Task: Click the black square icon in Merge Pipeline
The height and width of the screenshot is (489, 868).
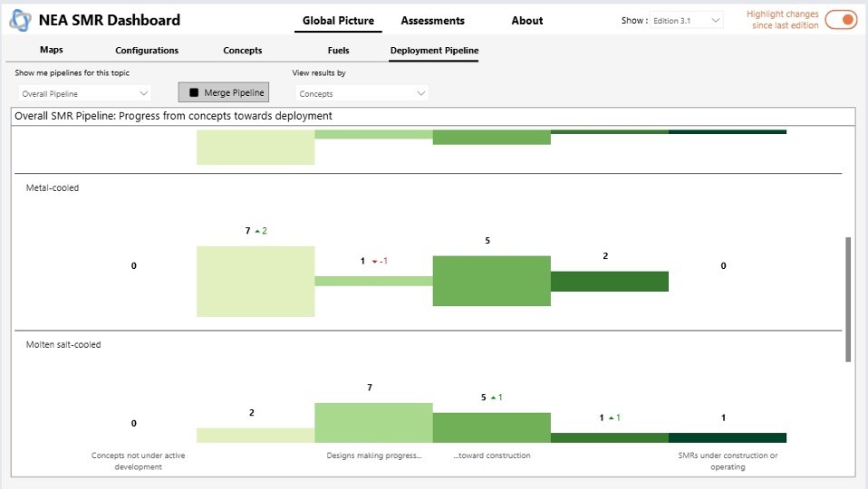Action: tap(194, 92)
